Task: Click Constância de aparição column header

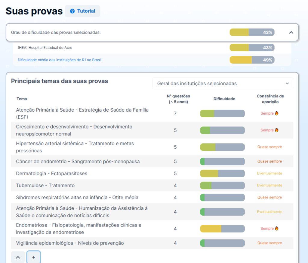Action: click(270, 99)
